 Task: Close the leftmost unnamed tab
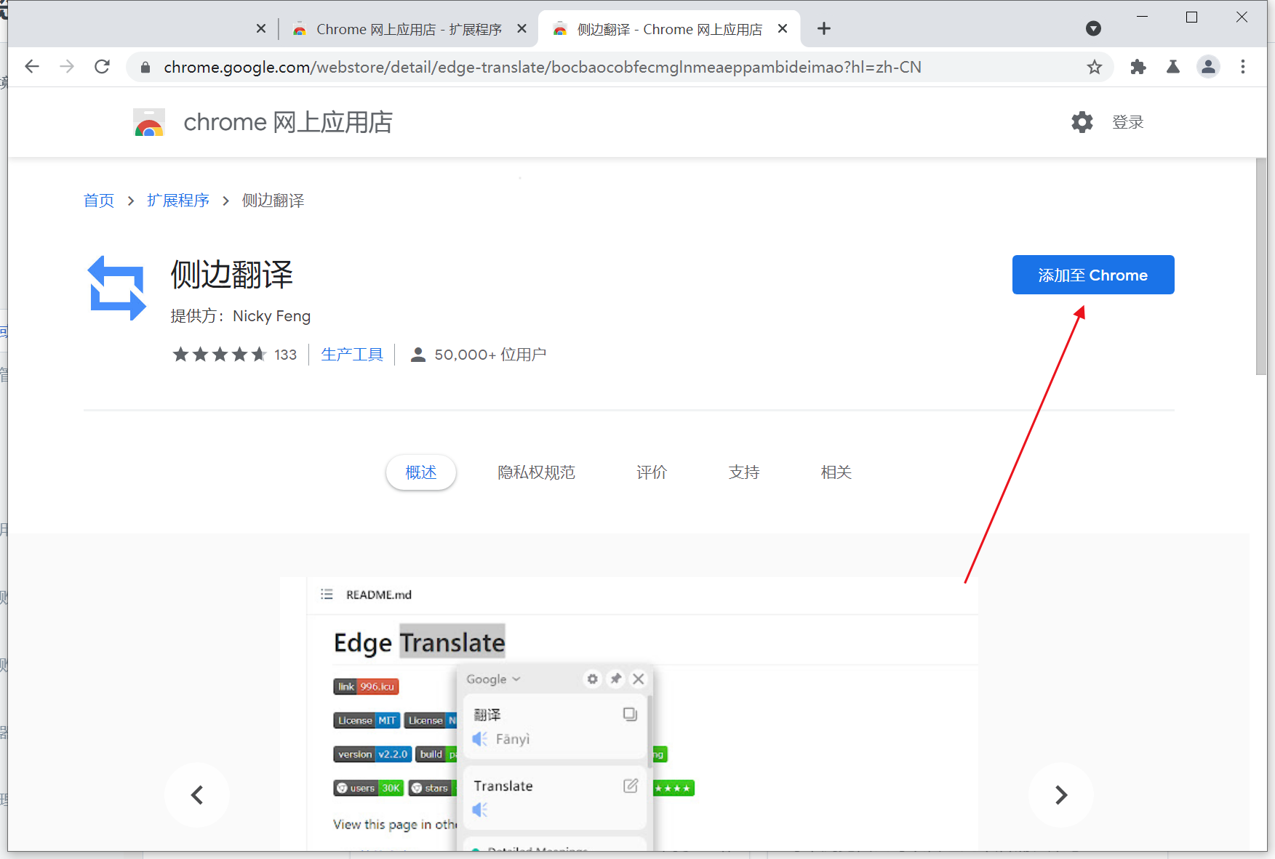click(261, 29)
